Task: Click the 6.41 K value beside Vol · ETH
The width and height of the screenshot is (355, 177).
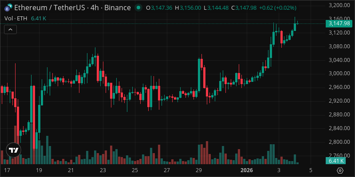Action: (x=39, y=19)
